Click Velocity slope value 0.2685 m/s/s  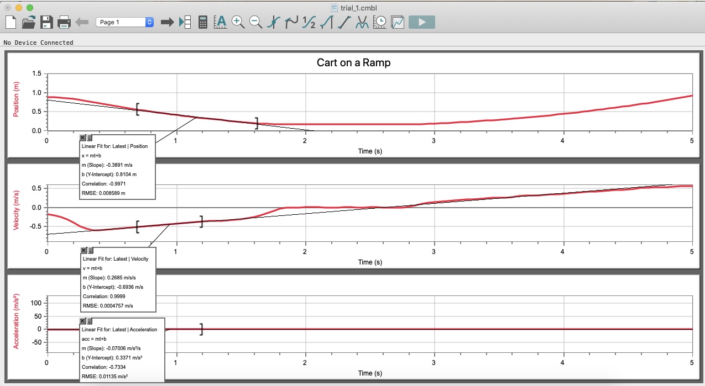108,278
